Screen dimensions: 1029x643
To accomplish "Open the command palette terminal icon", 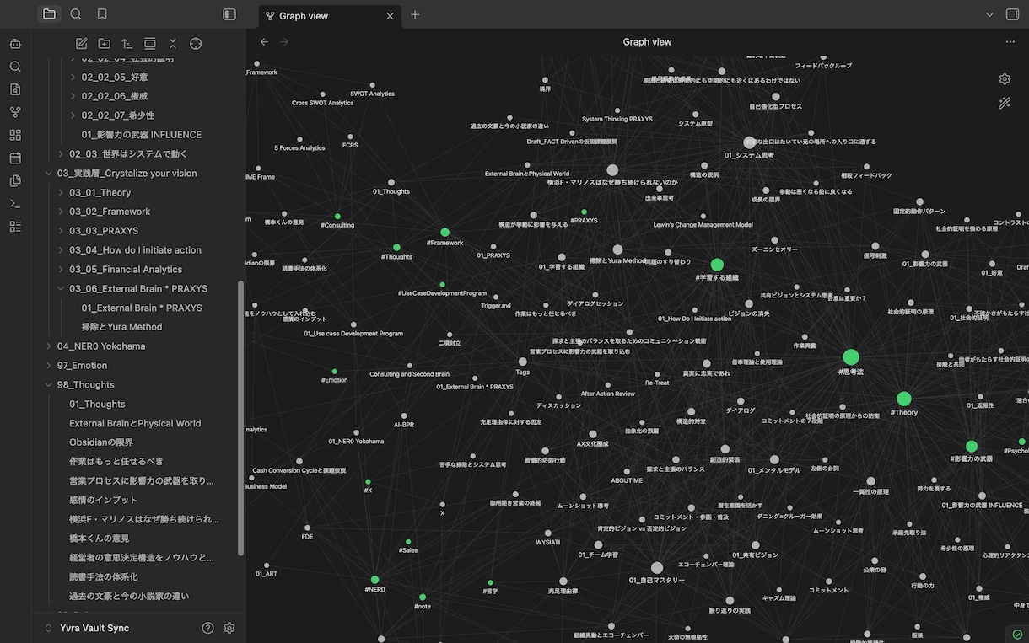I will (x=15, y=203).
